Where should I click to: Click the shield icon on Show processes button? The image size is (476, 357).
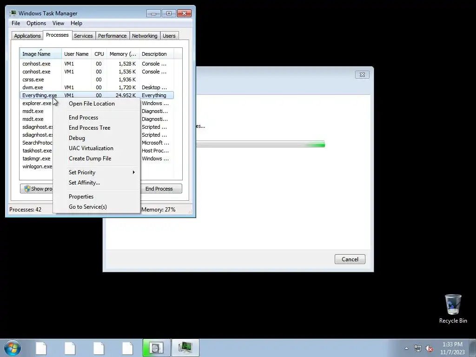(27, 189)
